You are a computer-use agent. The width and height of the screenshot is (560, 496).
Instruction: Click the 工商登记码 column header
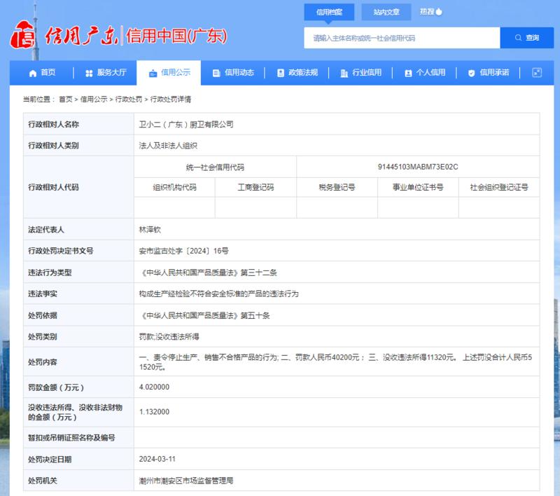pyautogui.click(x=255, y=187)
